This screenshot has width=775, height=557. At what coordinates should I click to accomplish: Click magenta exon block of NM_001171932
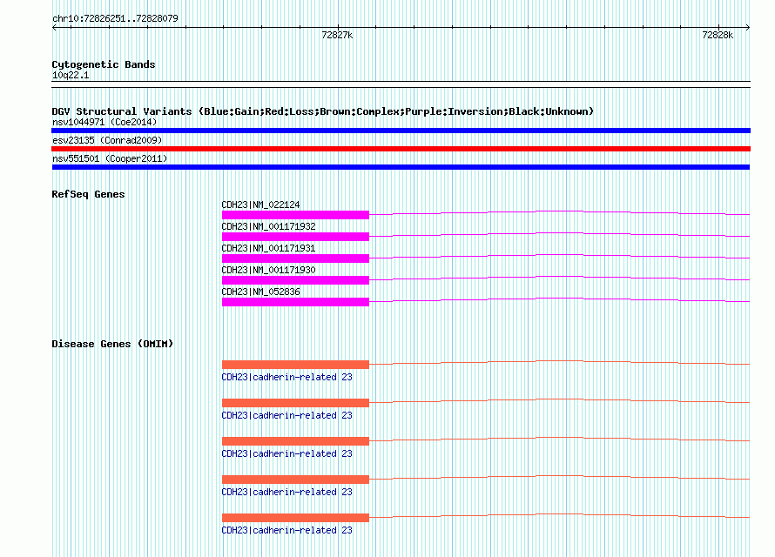[295, 237]
